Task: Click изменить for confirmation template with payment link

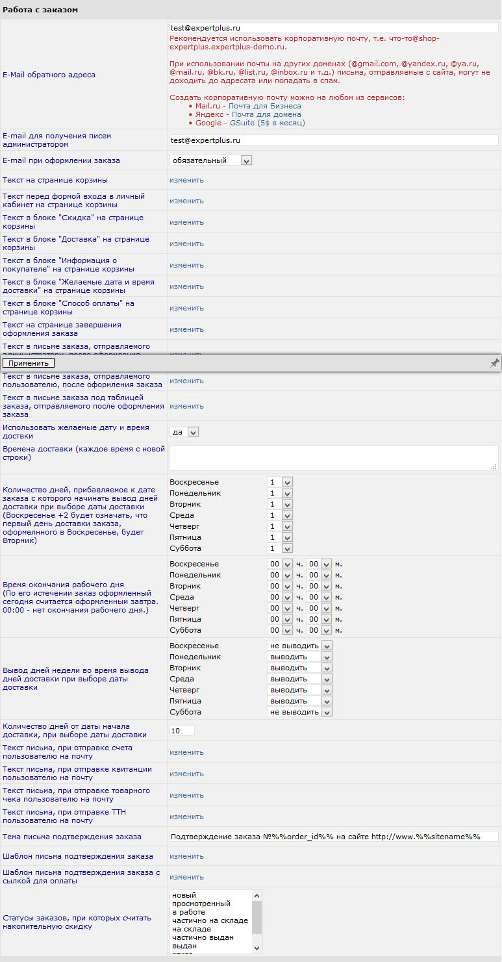Action: (x=186, y=877)
